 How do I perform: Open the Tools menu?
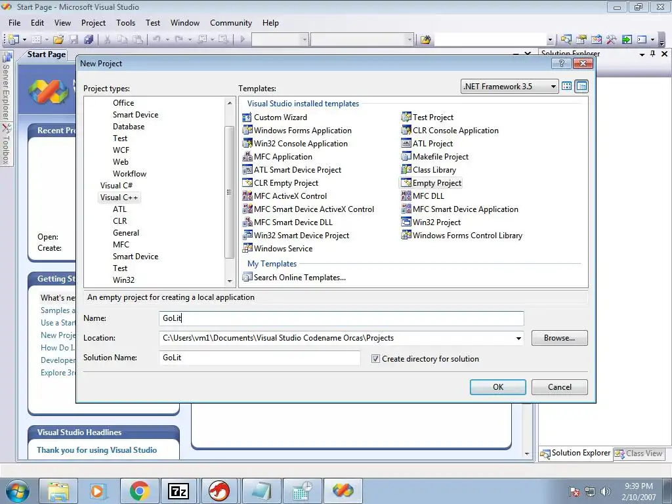pos(125,23)
